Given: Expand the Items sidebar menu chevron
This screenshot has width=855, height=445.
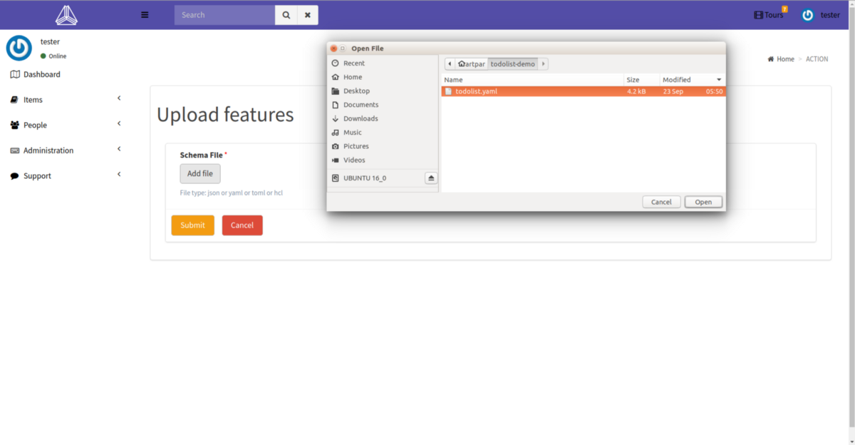Looking at the screenshot, I should click(x=119, y=98).
